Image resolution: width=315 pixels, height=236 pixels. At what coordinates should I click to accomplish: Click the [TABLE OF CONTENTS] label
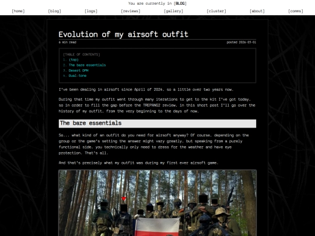(x=81, y=54)
